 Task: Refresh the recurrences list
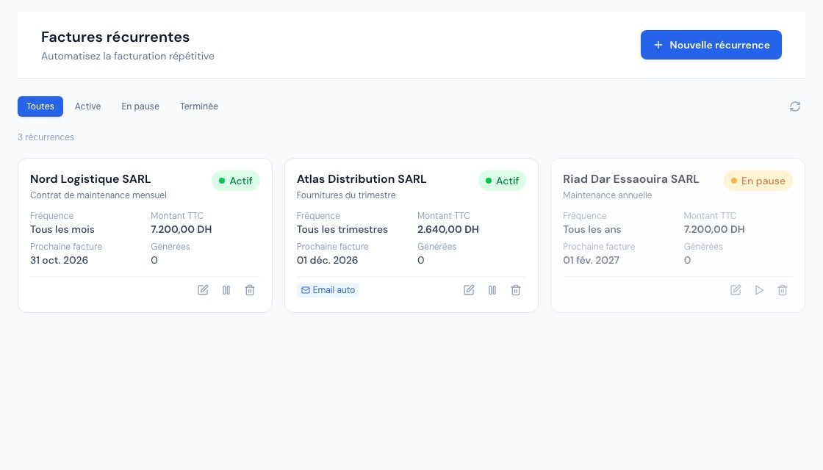tap(794, 106)
